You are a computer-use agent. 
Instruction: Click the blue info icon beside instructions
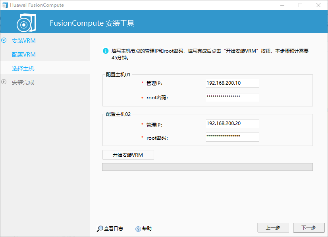coord(106,51)
